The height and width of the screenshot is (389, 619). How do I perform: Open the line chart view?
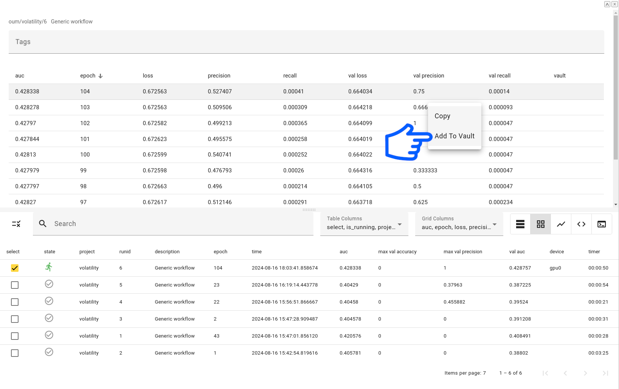tap(561, 224)
